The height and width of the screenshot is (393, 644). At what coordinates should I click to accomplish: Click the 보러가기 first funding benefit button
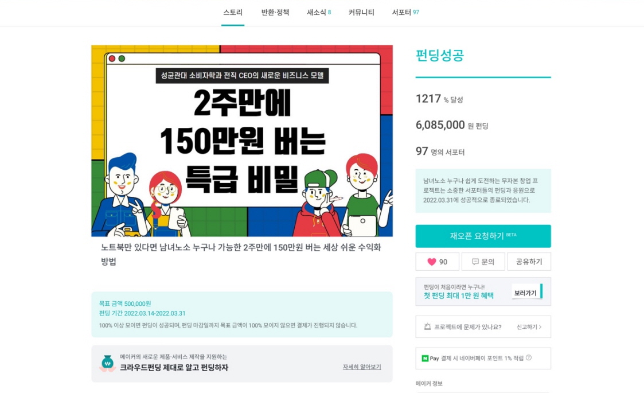pyautogui.click(x=527, y=293)
